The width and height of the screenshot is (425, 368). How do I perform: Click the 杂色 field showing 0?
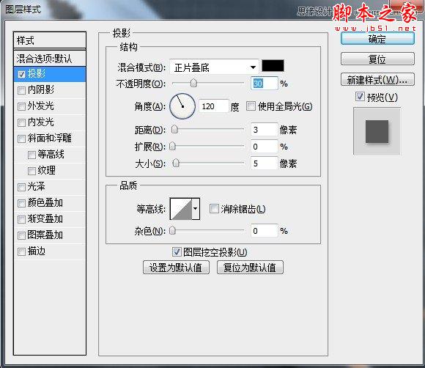pyautogui.click(x=265, y=231)
